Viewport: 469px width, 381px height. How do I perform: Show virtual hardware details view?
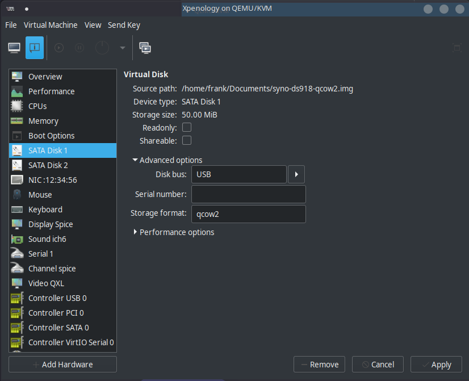[35, 48]
